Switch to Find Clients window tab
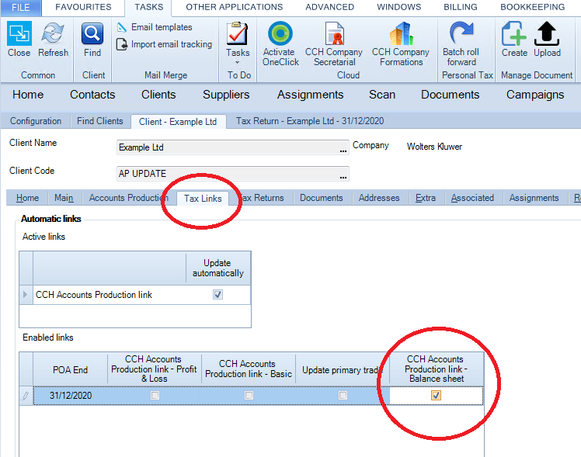Screen dimensions: 581x457 click(100, 121)
